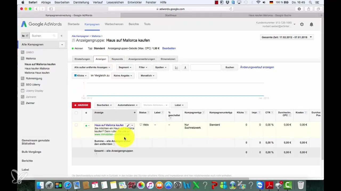Expand the Alle Kampagnen dropdown arrow
Screen dimensions: 341x191
(x=62, y=45)
